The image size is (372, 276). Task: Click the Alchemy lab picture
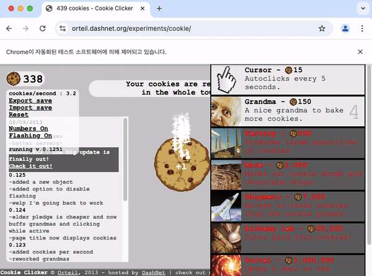226,238
